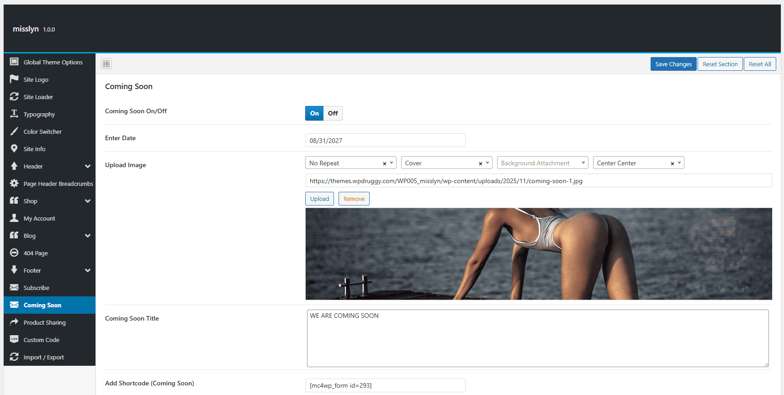Click the Coming Soon Title textarea
Screen dimensions: 784x395
pos(538,338)
